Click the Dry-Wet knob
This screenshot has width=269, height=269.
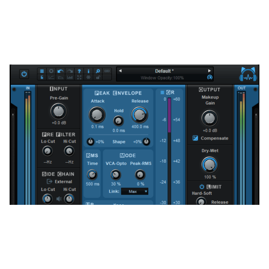click(209, 165)
